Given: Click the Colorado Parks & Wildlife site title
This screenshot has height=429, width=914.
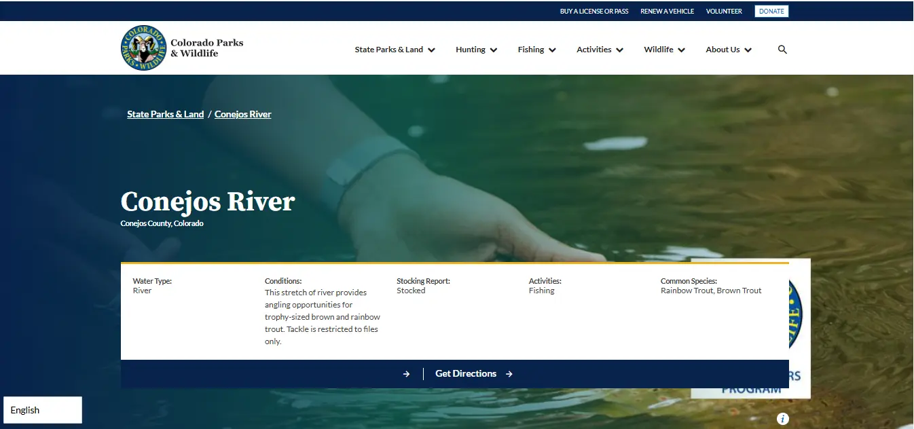Looking at the screenshot, I should point(206,48).
